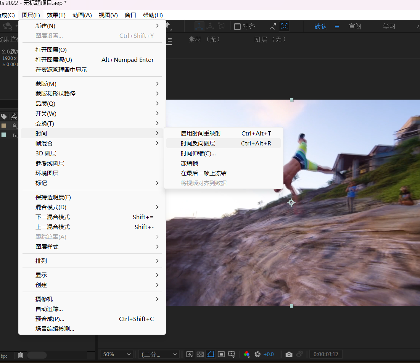The image size is (420, 363).
Task: Switch to the 审阅 workspace
Action: tap(355, 27)
